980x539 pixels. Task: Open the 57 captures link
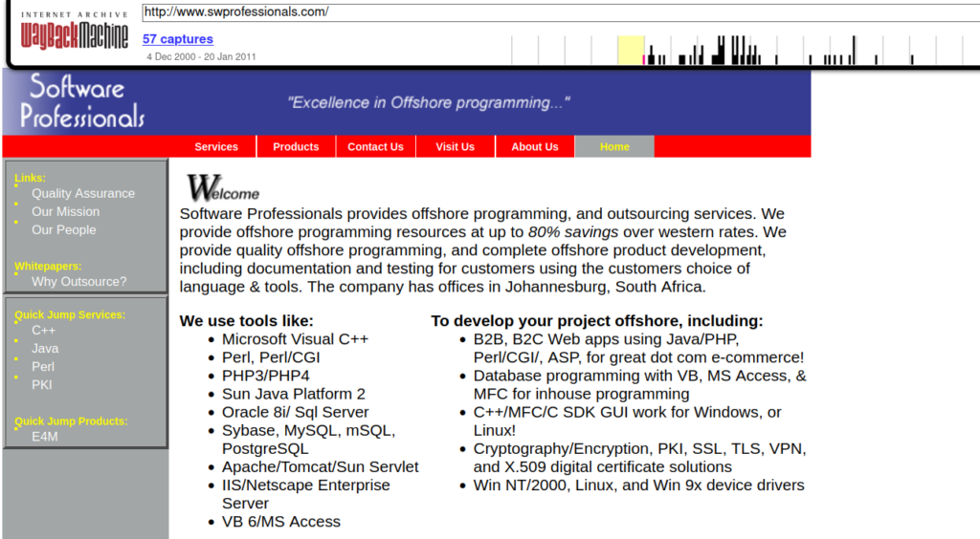pos(177,38)
